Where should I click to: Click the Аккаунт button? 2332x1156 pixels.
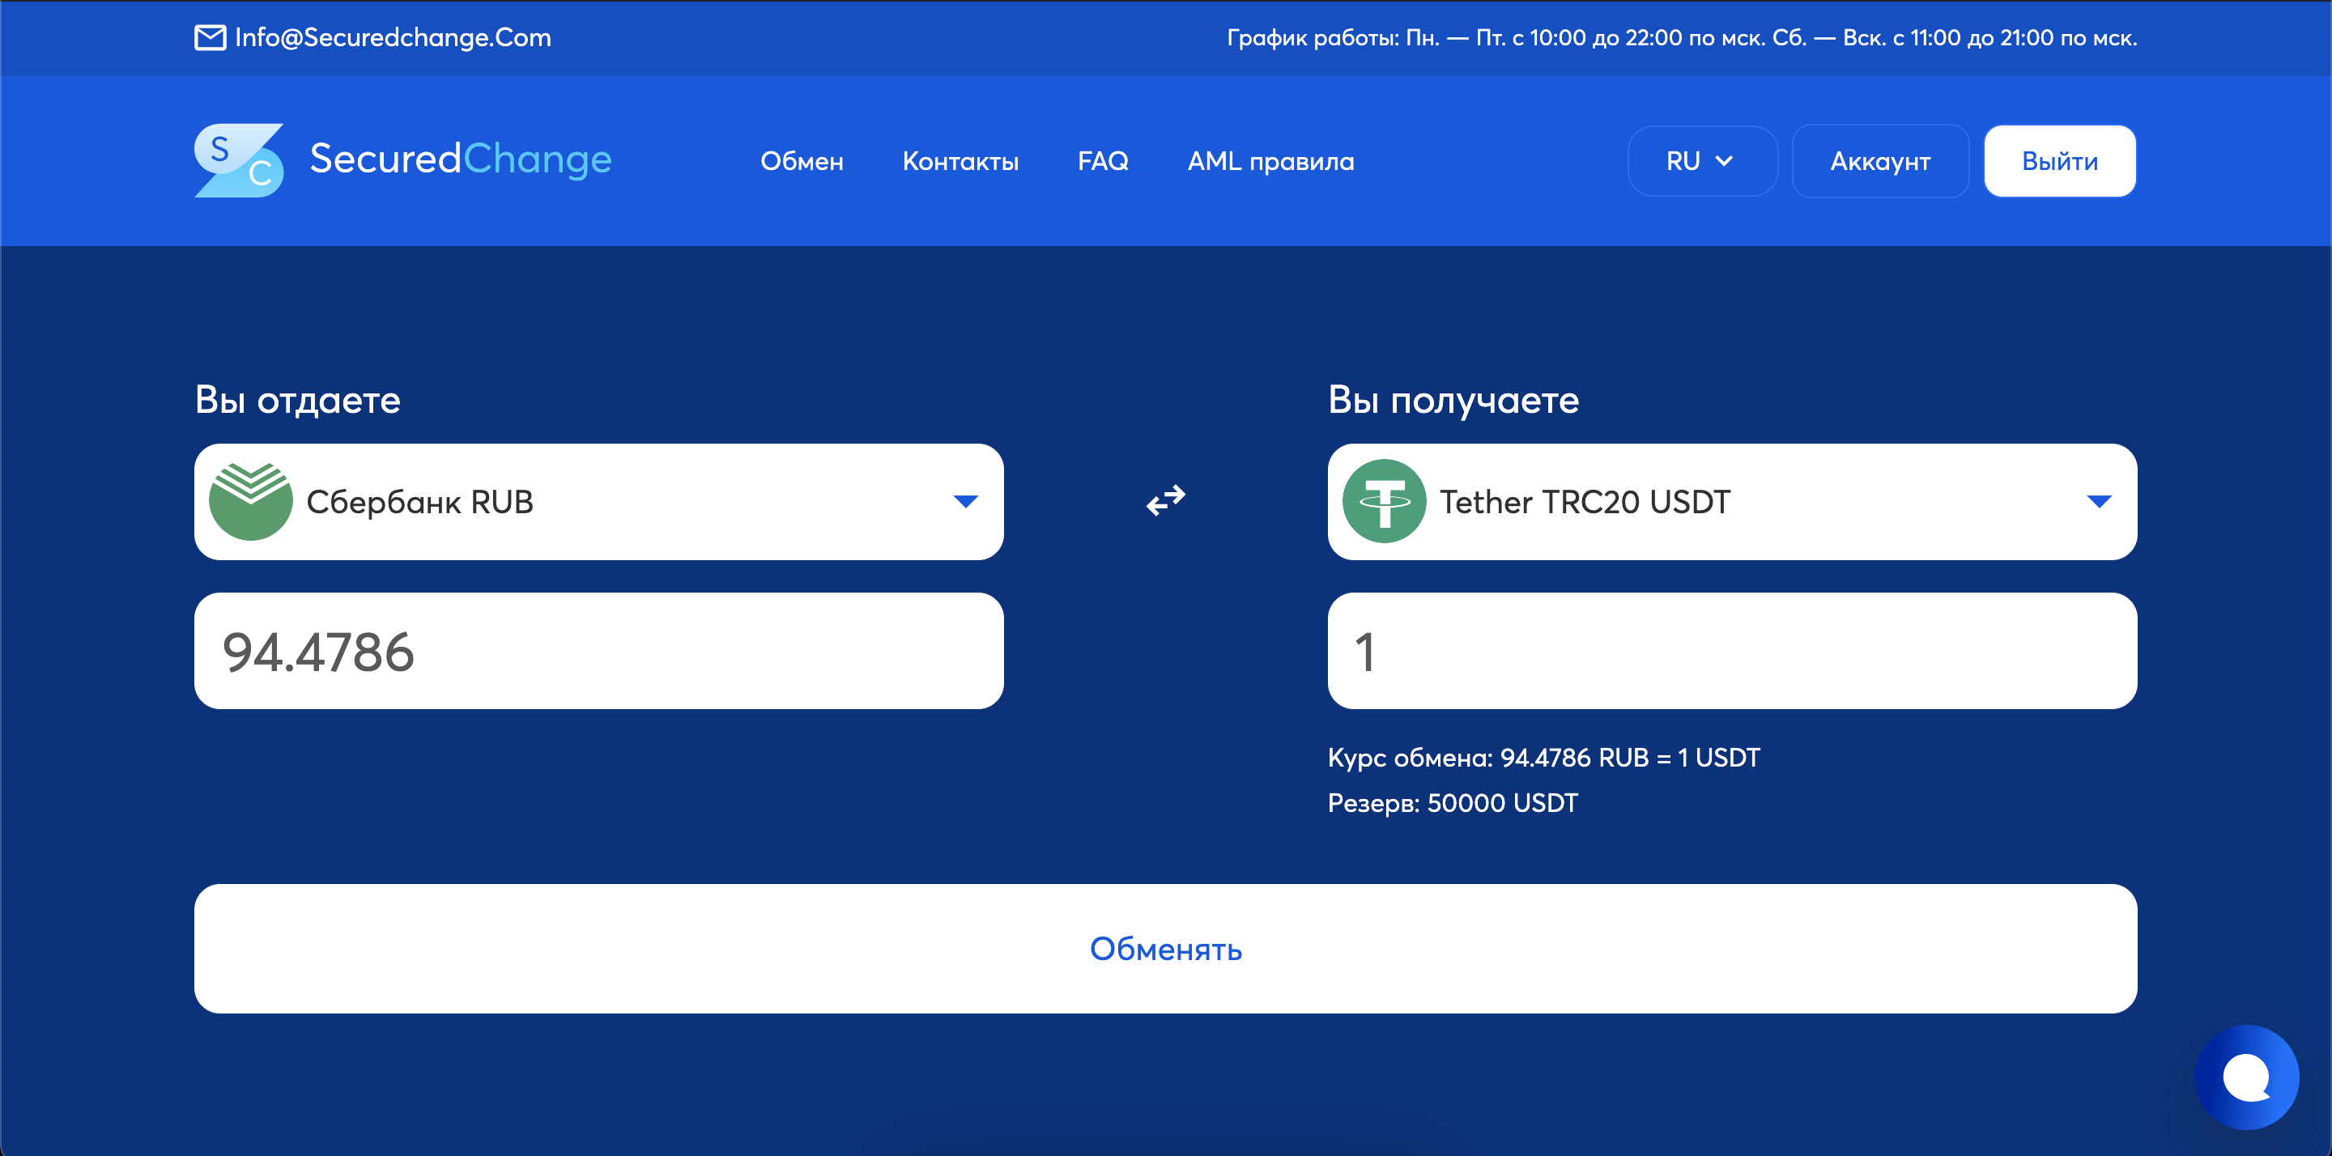coord(1880,161)
